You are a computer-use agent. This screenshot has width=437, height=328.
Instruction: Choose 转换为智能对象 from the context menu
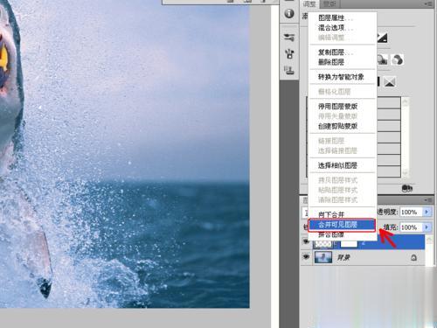pyautogui.click(x=342, y=77)
